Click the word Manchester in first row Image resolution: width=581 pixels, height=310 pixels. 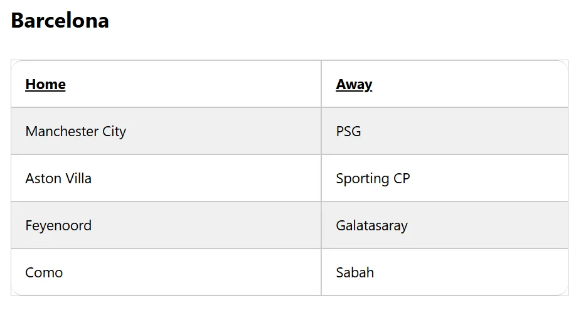(62, 131)
